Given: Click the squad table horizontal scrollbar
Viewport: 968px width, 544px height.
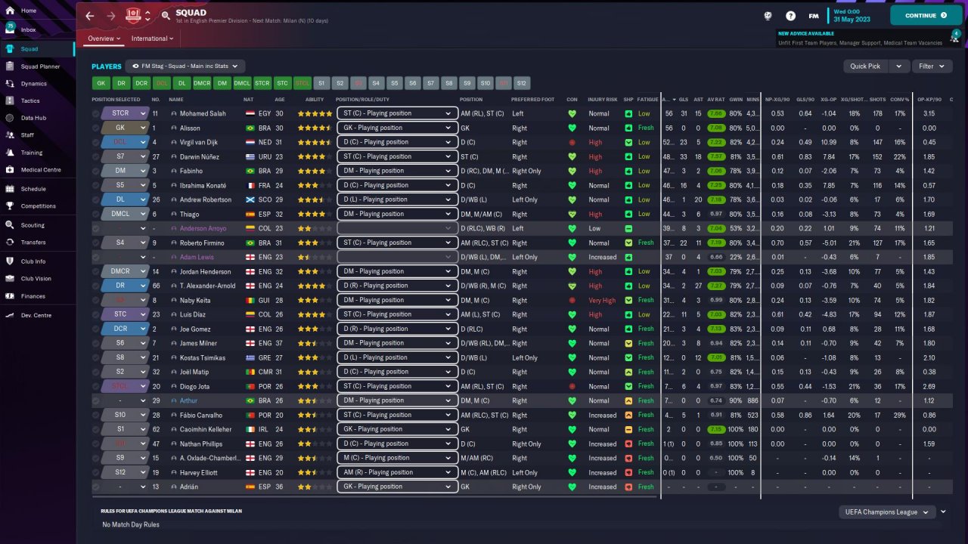Looking at the screenshot, I should click(x=374, y=498).
